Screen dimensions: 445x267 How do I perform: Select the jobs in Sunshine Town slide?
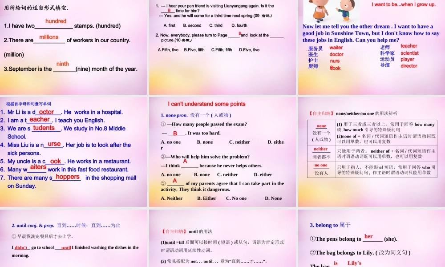tap(372, 47)
